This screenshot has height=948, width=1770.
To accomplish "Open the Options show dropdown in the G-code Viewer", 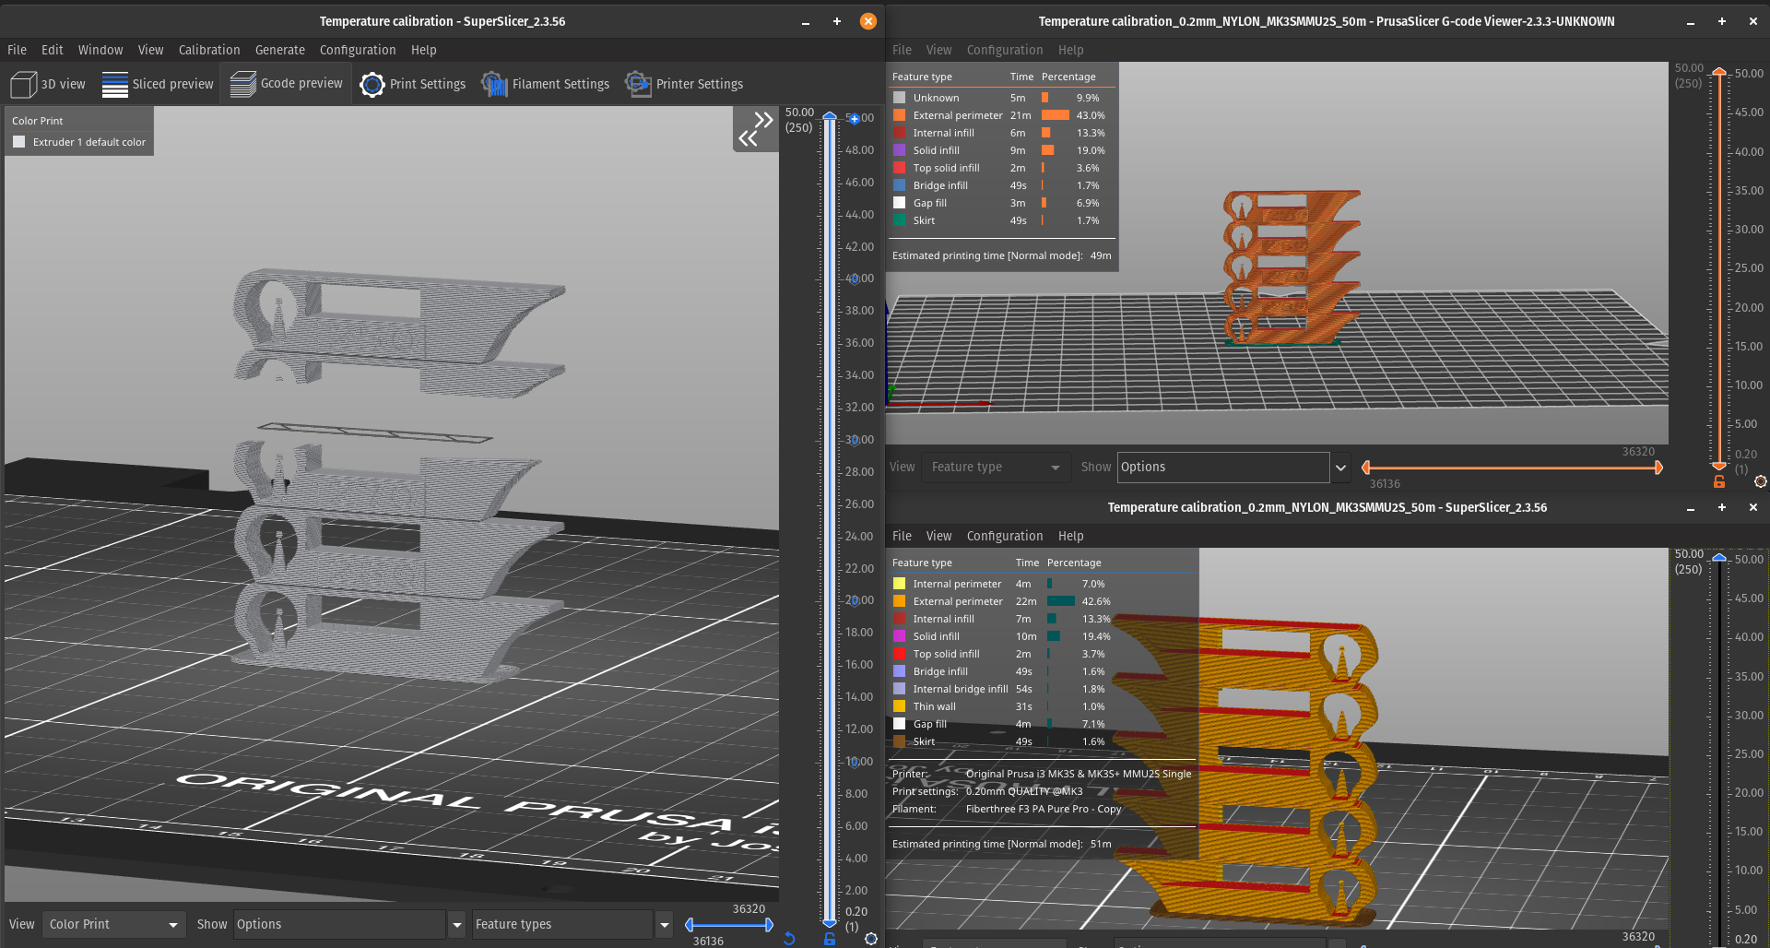I will (1341, 468).
